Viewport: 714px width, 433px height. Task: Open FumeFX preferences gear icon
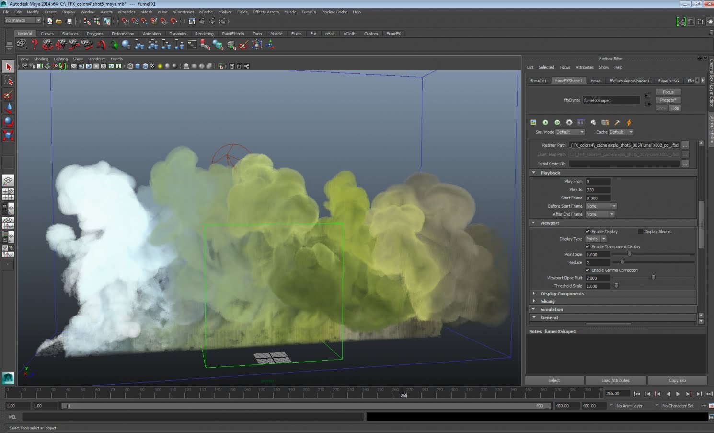pos(569,123)
